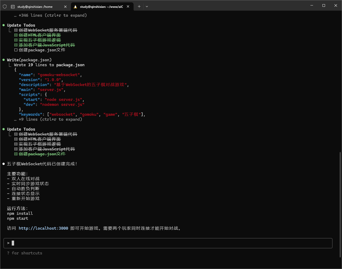The width and height of the screenshot is (342, 269).
Task: Click the unchecked 创建package.json文件 checkbox
Action: pos(16,50)
